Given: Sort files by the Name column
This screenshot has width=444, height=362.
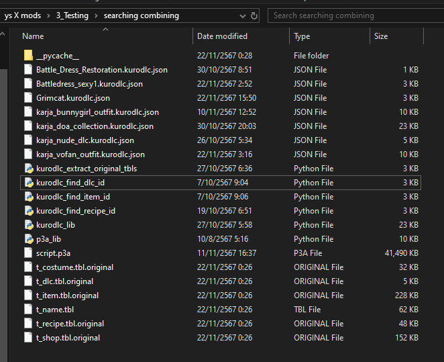Looking at the screenshot, I should [33, 36].
